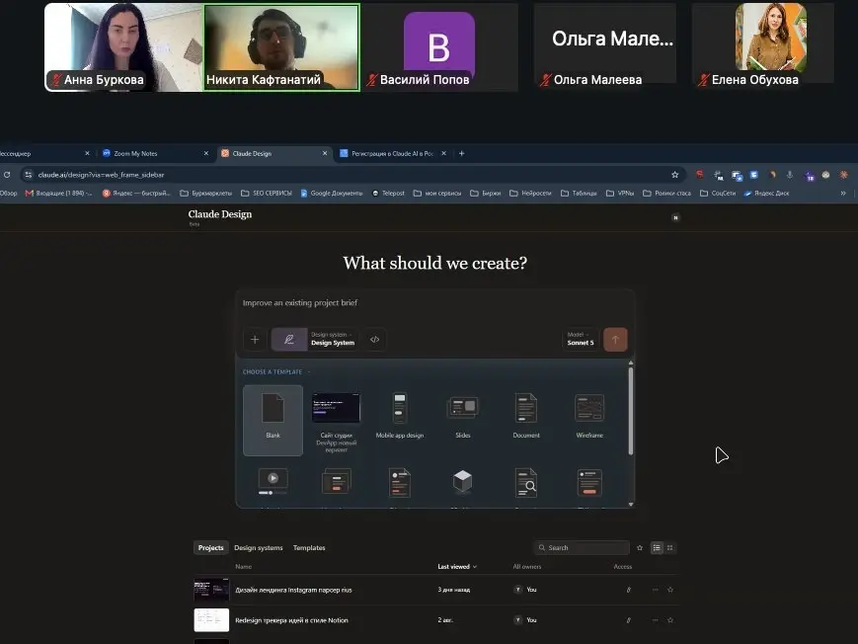The width and height of the screenshot is (858, 644).
Task: Switch to grid view
Action: coord(669,547)
